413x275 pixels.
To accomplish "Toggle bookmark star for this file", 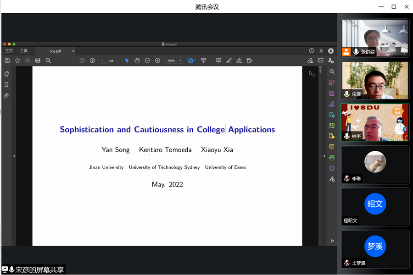I will pyautogui.click(x=17, y=60).
